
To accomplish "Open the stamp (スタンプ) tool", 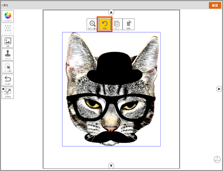I will coord(8,54).
